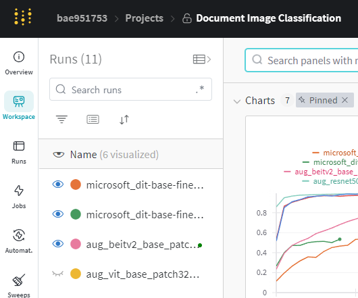The width and height of the screenshot is (358, 298).
Task: Go to bae951753 profile breadcrumb
Action: [82, 18]
